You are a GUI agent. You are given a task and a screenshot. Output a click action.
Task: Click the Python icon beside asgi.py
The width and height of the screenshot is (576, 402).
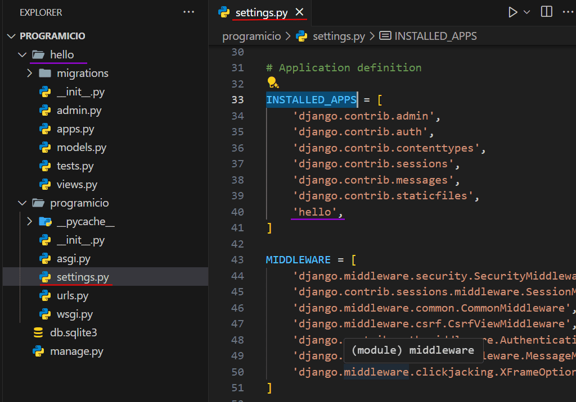(x=45, y=259)
